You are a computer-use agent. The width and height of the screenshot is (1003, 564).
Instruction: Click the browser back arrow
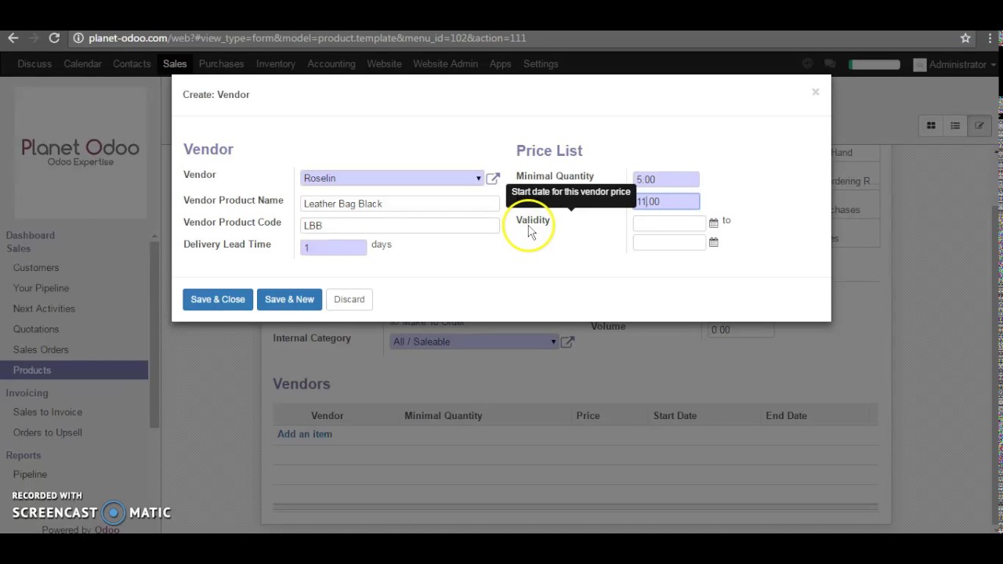click(x=13, y=38)
